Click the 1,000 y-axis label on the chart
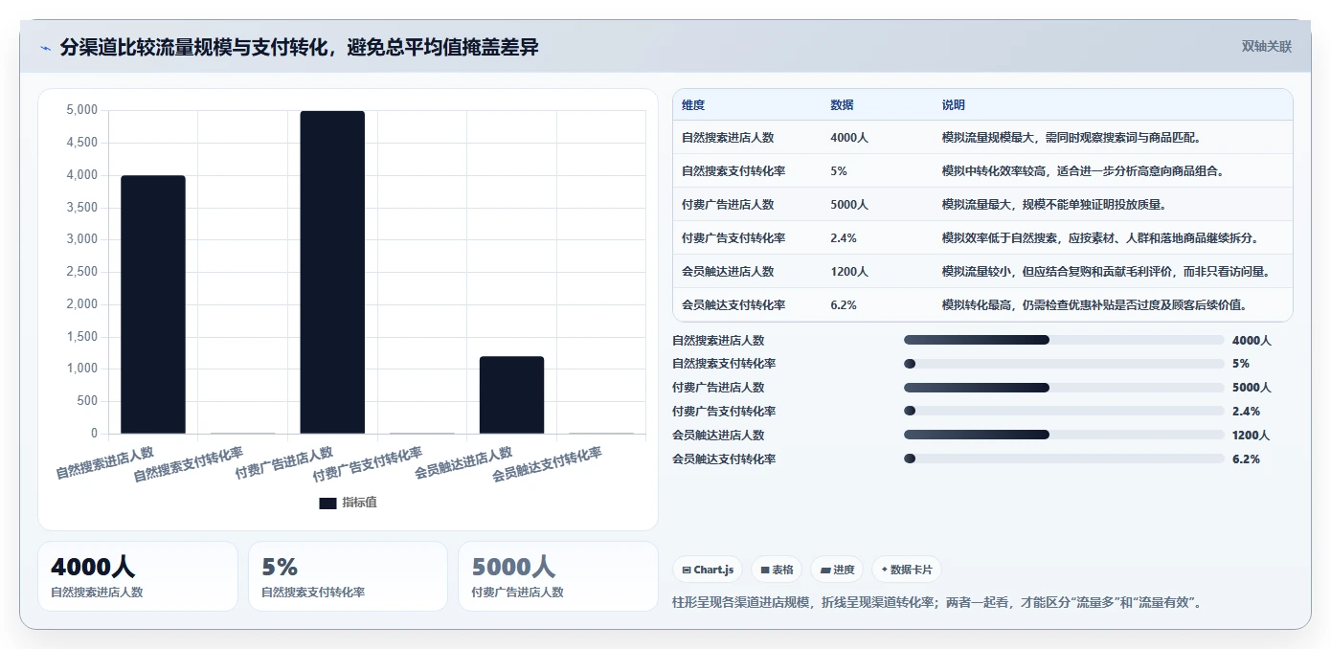This screenshot has height=649, width=1331. click(81, 369)
